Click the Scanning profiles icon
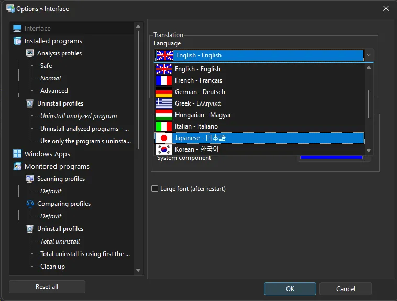 pos(30,179)
